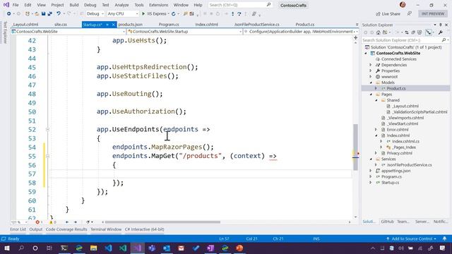Viewport: 452px width, 254px height.
Task: Collapse the Pages folder
Action: (x=371, y=95)
